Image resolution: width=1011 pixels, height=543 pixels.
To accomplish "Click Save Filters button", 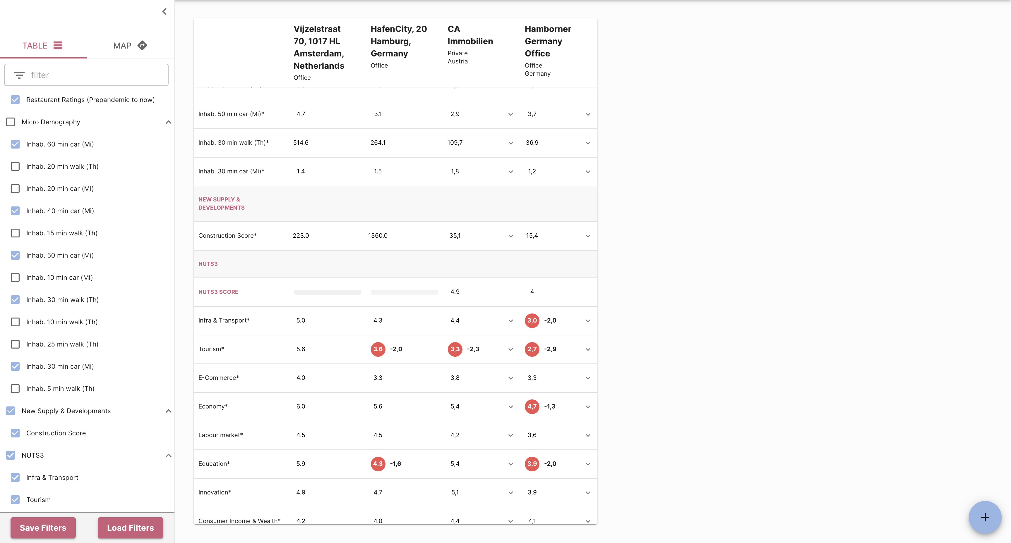I will point(43,528).
